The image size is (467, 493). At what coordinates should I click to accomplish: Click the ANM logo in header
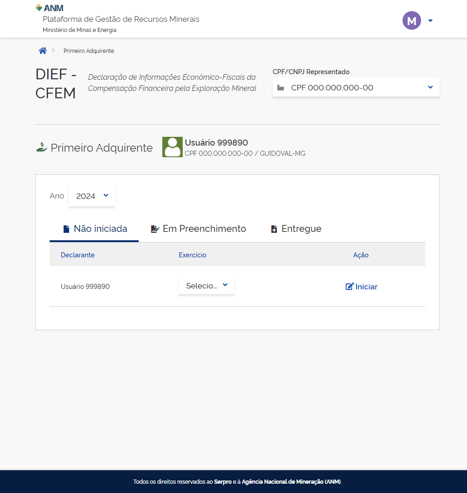pos(50,8)
